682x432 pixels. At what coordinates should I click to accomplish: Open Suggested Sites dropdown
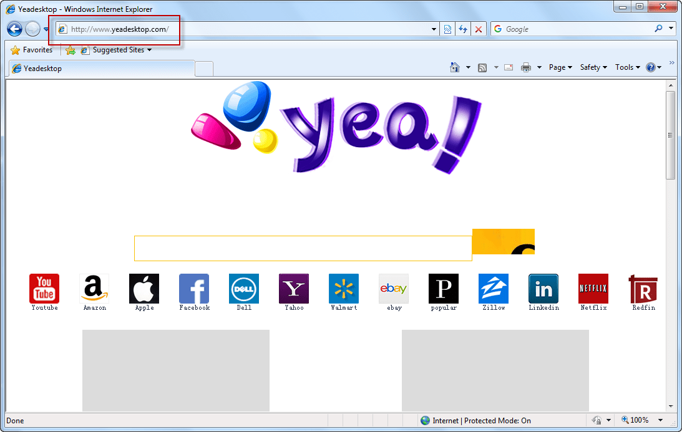tap(117, 50)
